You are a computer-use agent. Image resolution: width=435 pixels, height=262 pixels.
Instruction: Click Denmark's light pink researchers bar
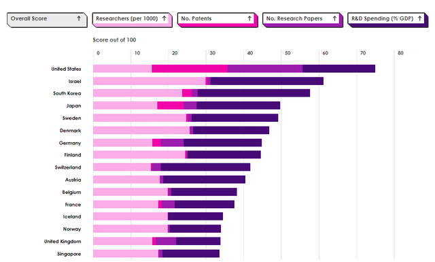[141, 130]
